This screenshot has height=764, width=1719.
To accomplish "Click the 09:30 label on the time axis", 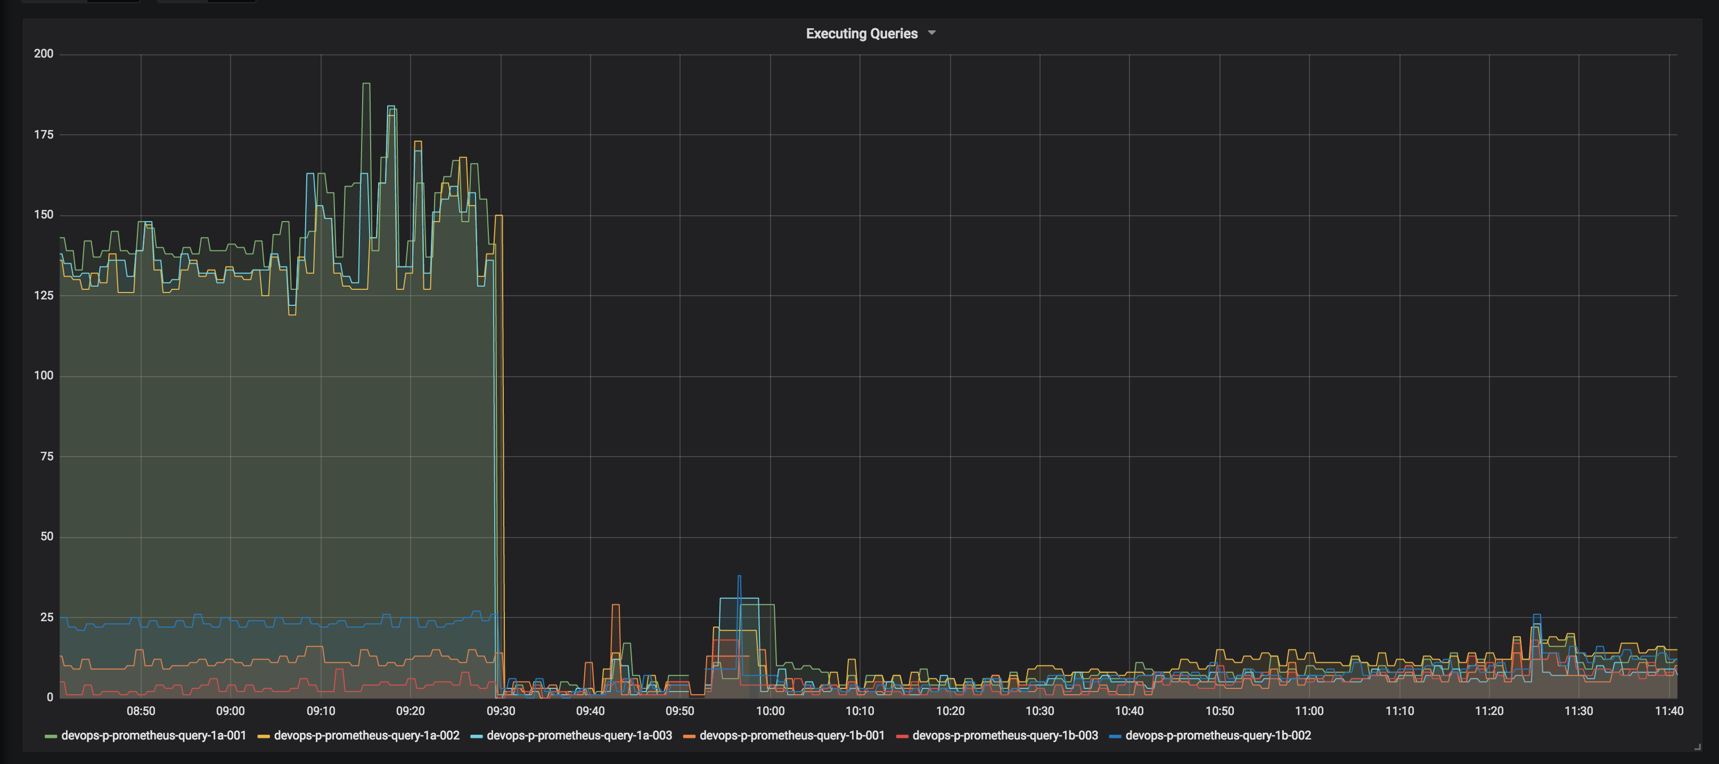I will pyautogui.click(x=501, y=711).
